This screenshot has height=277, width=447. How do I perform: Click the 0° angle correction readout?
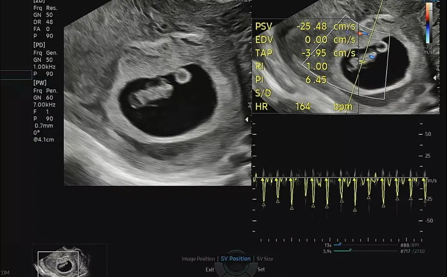[36, 133]
